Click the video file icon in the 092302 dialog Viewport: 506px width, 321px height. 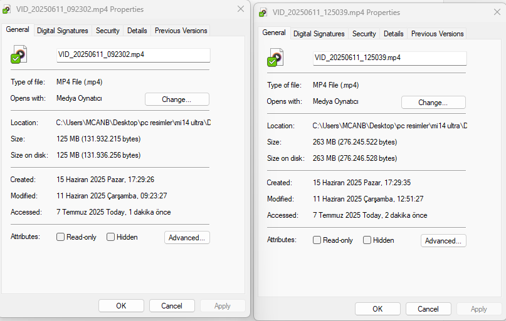18,56
